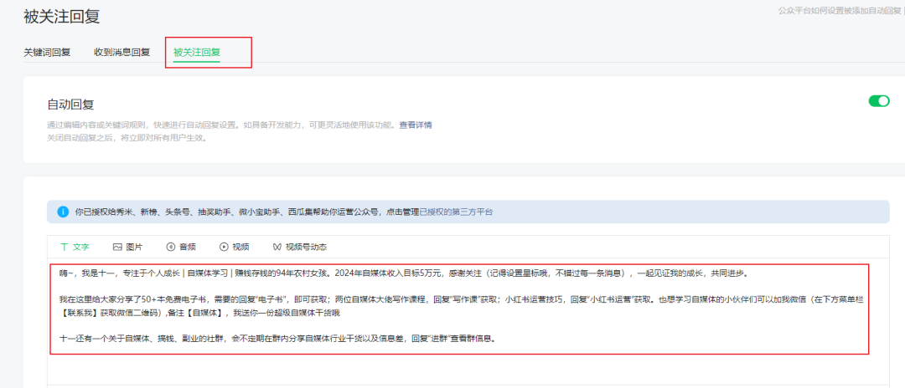Select the 音频 content type

point(181,247)
